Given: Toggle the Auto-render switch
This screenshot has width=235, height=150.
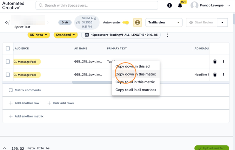Looking at the screenshot, I should (x=126, y=22).
